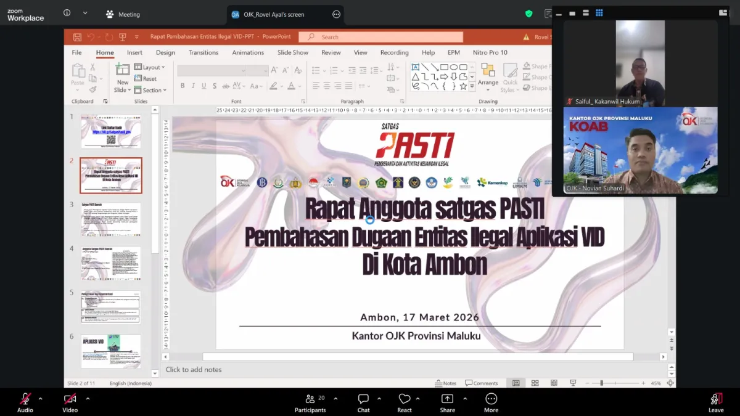Open the More options icon
The width and height of the screenshot is (740, 416).
(491, 399)
